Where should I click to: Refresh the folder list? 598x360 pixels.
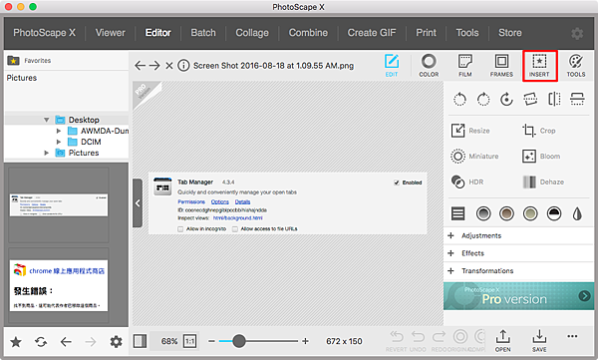[x=41, y=342]
